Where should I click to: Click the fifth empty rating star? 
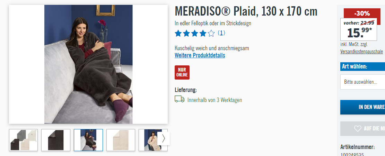pos(211,33)
